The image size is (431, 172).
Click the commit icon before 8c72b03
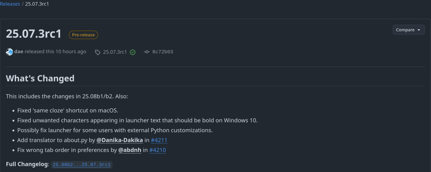[146, 52]
